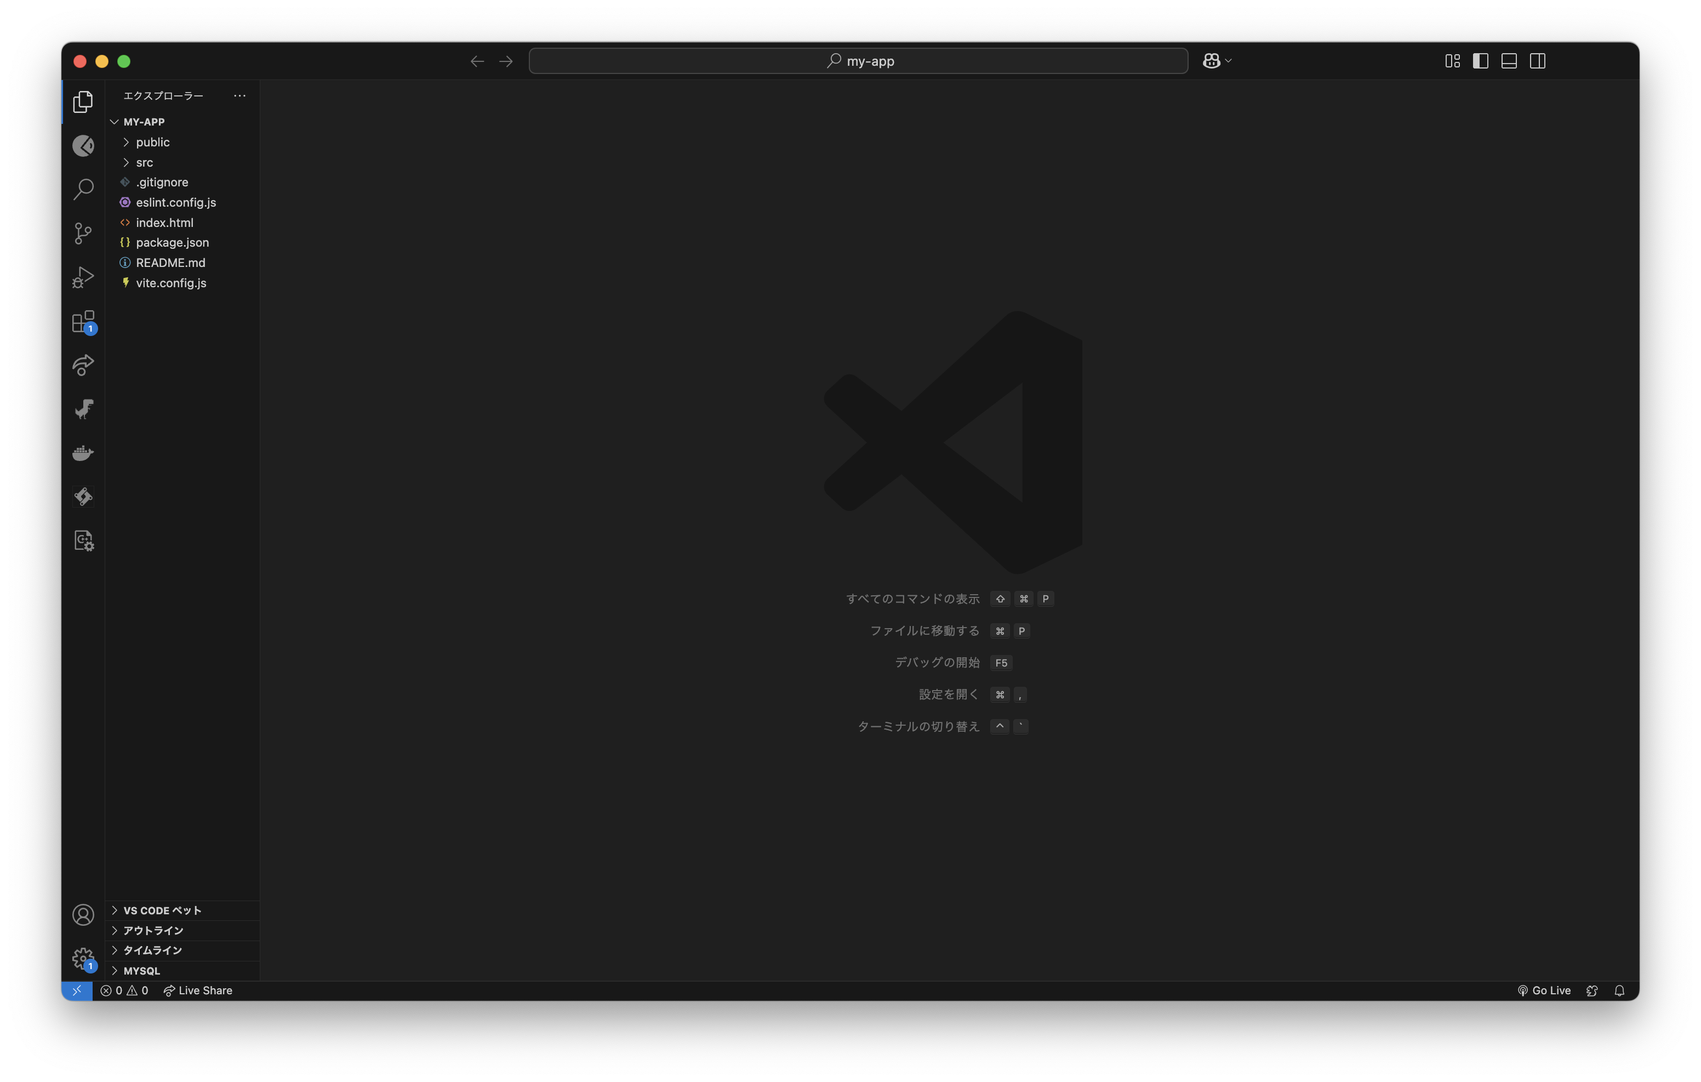Screen dimensions: 1701x1082
Task: Expand the public folder
Action: (152, 142)
